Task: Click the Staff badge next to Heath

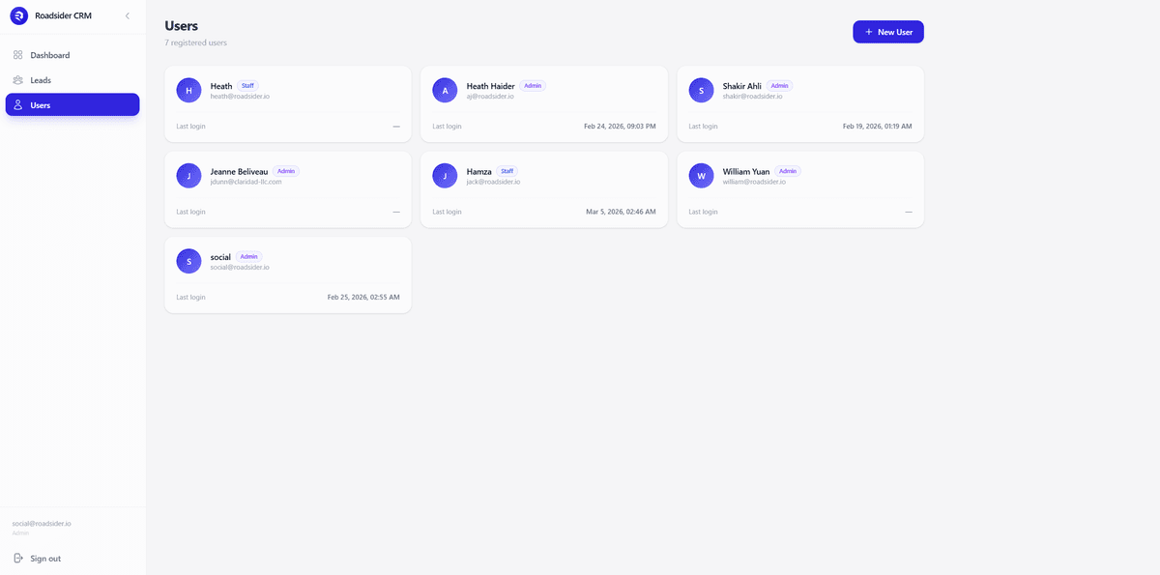Action: [247, 85]
